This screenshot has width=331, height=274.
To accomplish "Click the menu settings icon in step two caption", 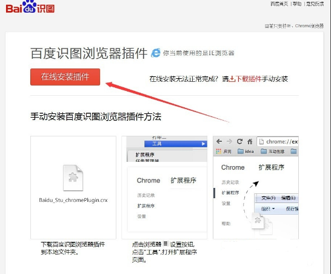I will (x=165, y=244).
